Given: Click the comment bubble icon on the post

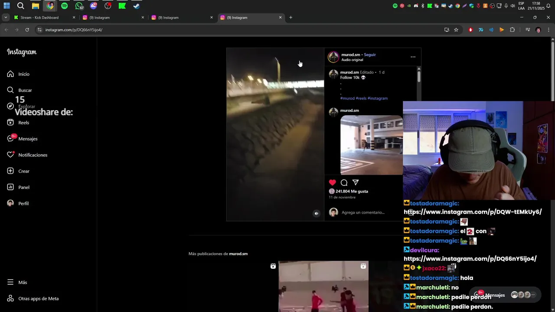Looking at the screenshot, I should click(x=344, y=182).
